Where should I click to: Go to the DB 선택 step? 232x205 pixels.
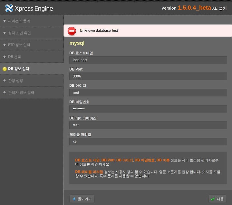(x=32, y=57)
